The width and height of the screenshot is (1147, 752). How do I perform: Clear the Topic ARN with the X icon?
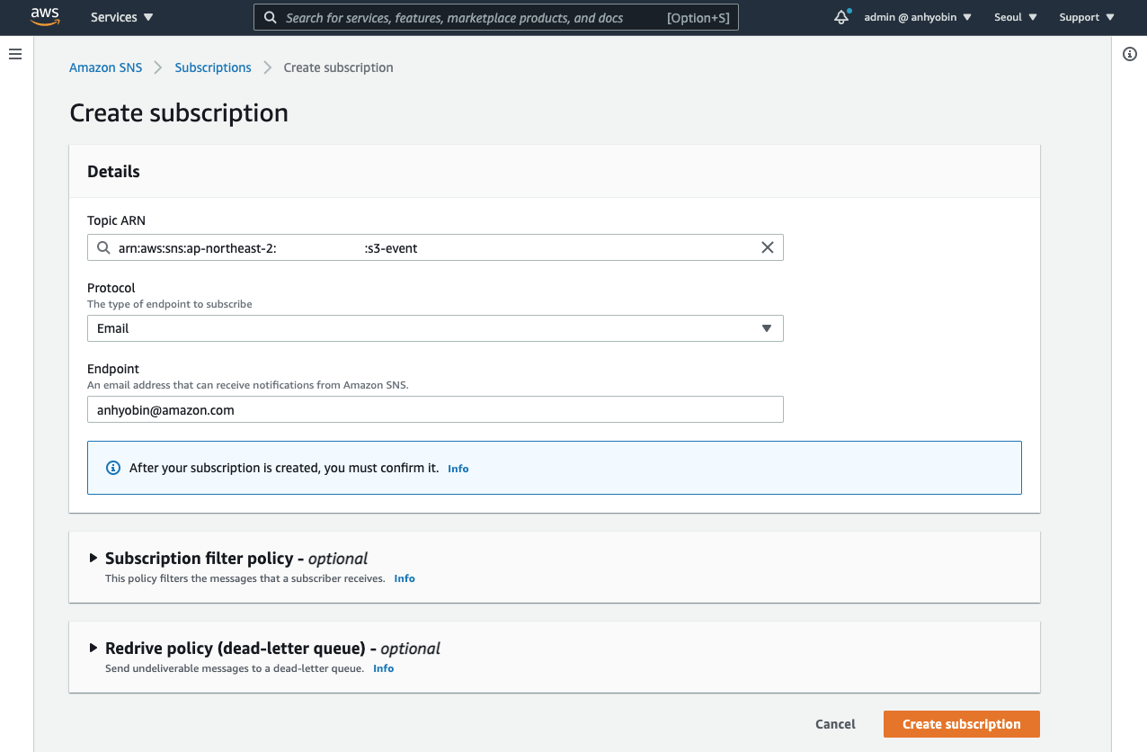(767, 247)
